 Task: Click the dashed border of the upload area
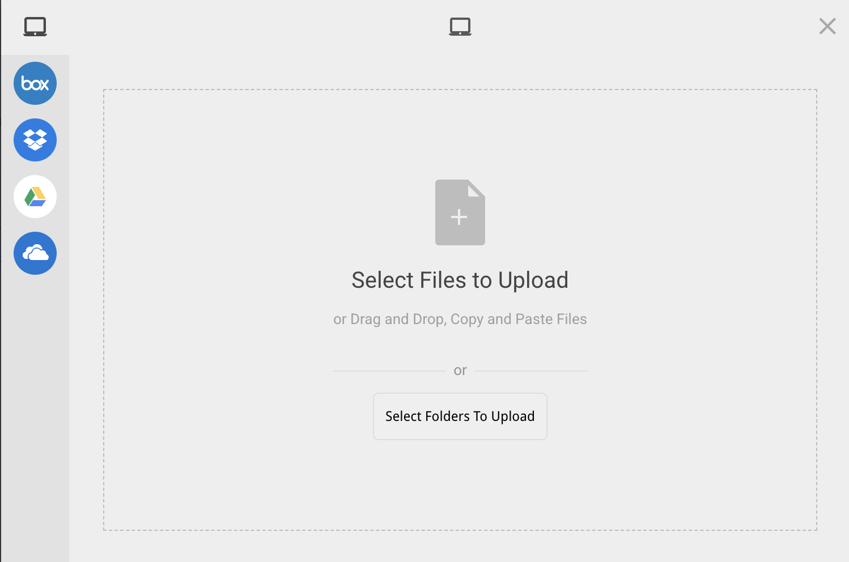click(x=460, y=90)
